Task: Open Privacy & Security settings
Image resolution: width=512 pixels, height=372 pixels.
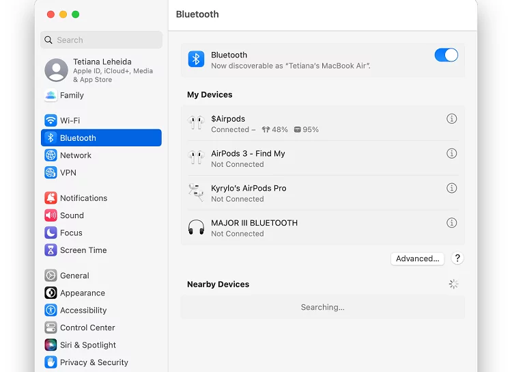Action: [101, 362]
